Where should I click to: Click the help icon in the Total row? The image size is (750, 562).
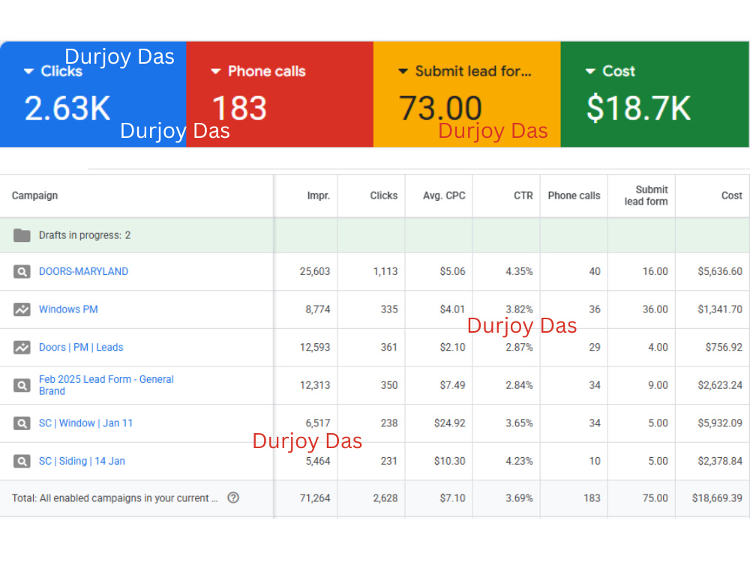233,498
